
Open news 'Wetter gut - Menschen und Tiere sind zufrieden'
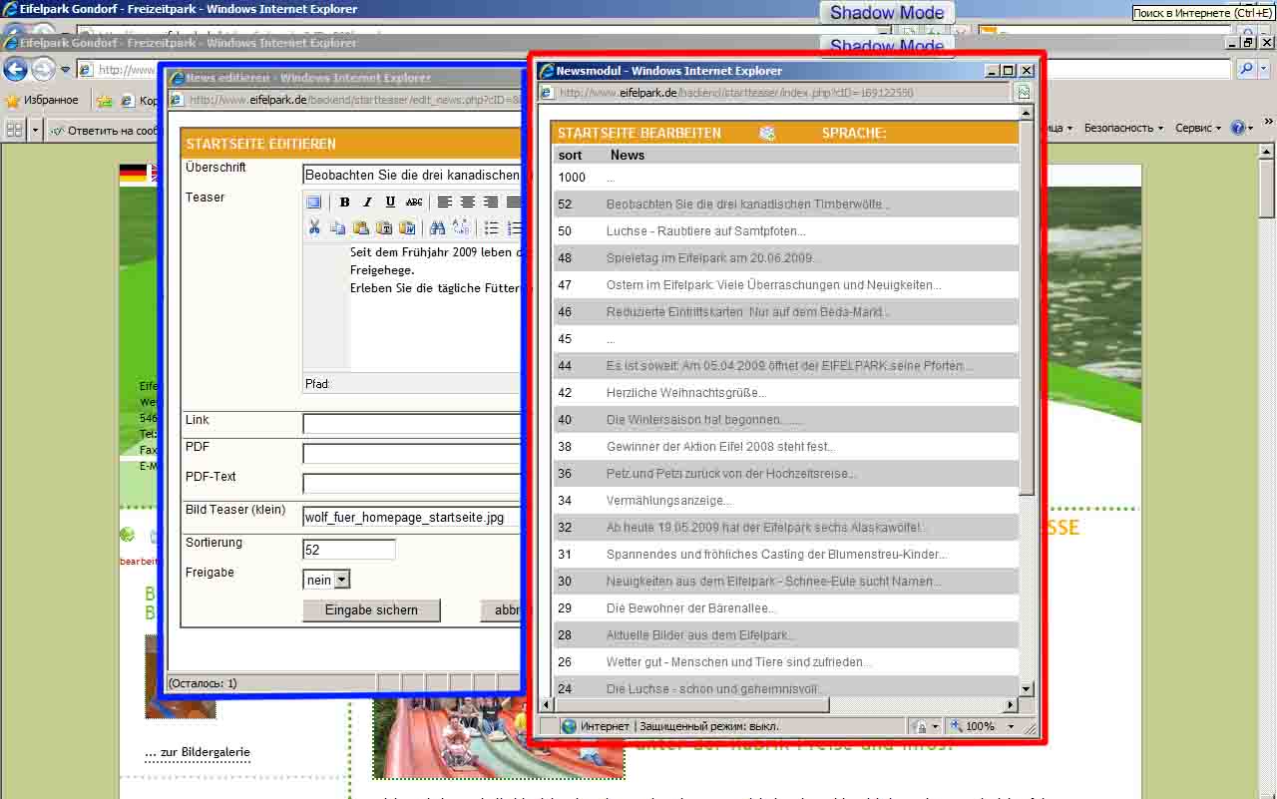pyautogui.click(x=738, y=661)
